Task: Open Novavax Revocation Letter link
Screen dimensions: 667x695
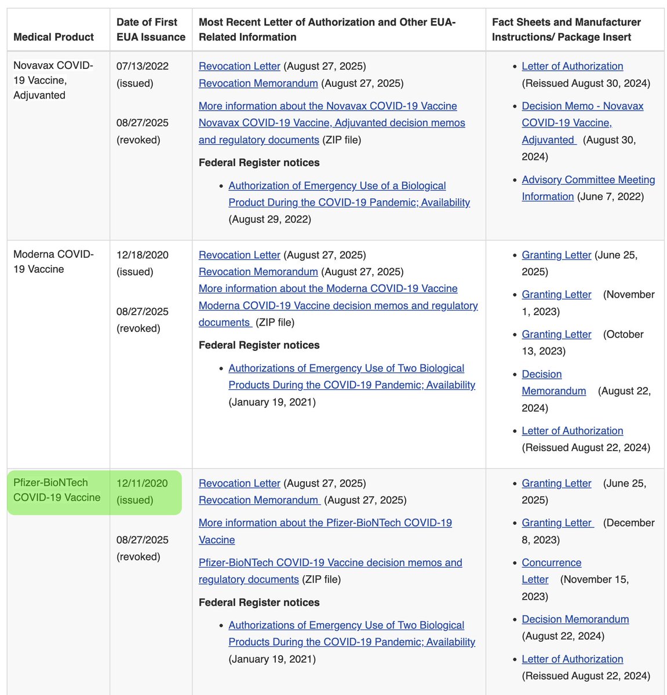Action: pos(239,66)
